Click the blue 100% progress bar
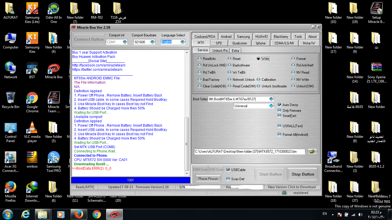 pyautogui.click(x=131, y=180)
